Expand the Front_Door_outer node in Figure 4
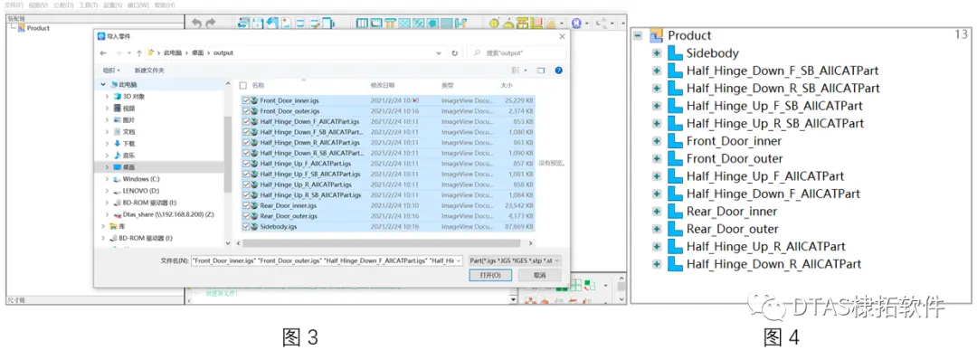 point(656,159)
